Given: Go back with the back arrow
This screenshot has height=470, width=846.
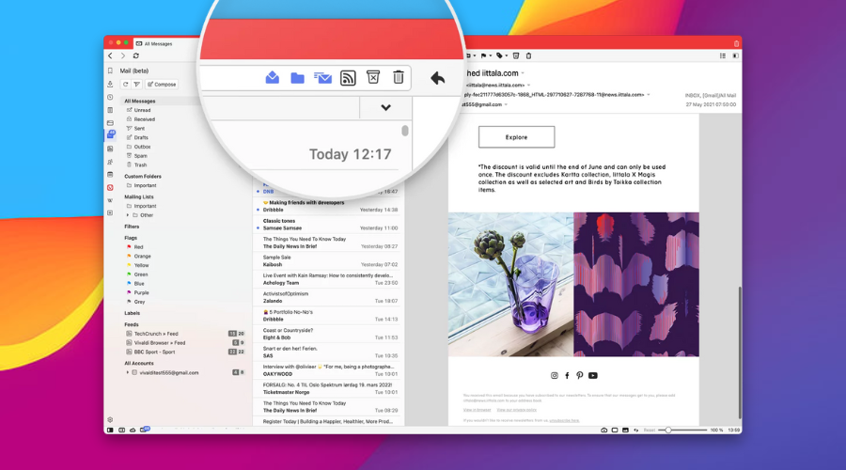Looking at the screenshot, I should point(111,55).
